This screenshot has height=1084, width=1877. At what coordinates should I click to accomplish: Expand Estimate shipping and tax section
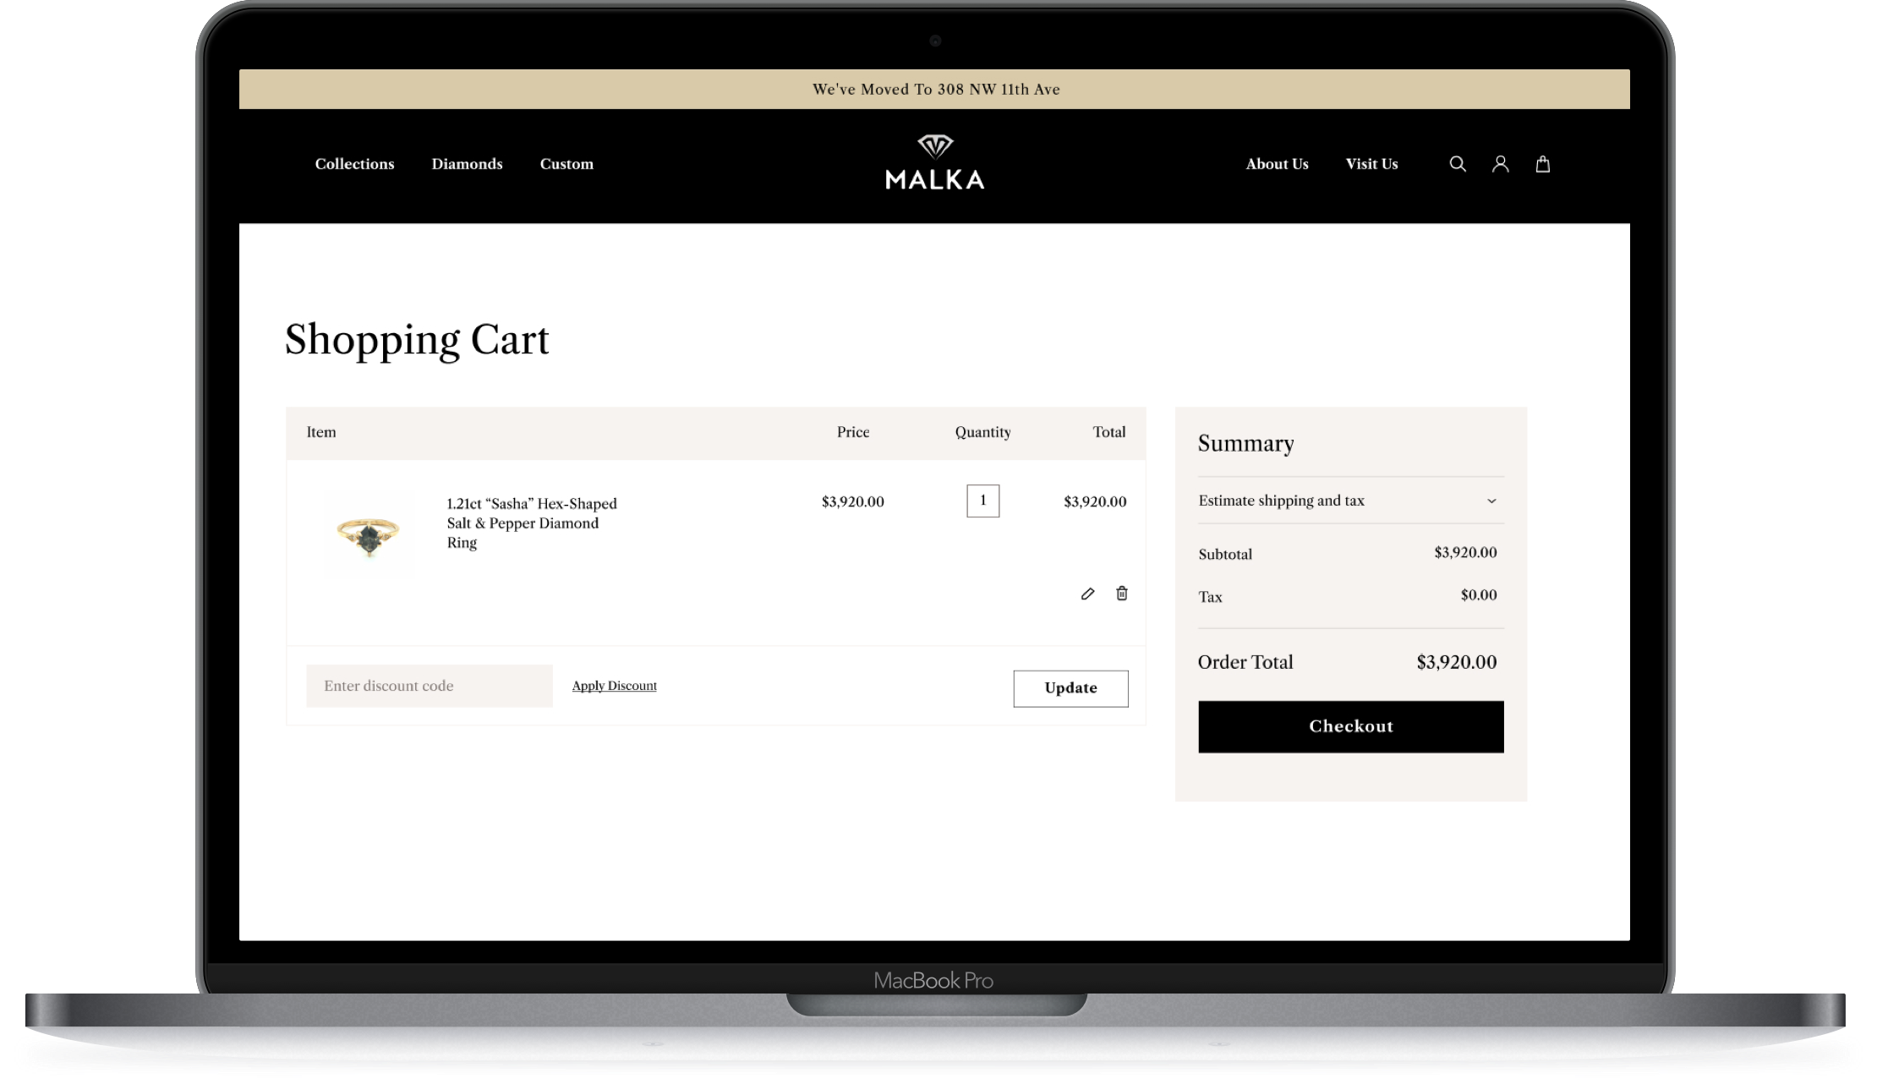1282,501
